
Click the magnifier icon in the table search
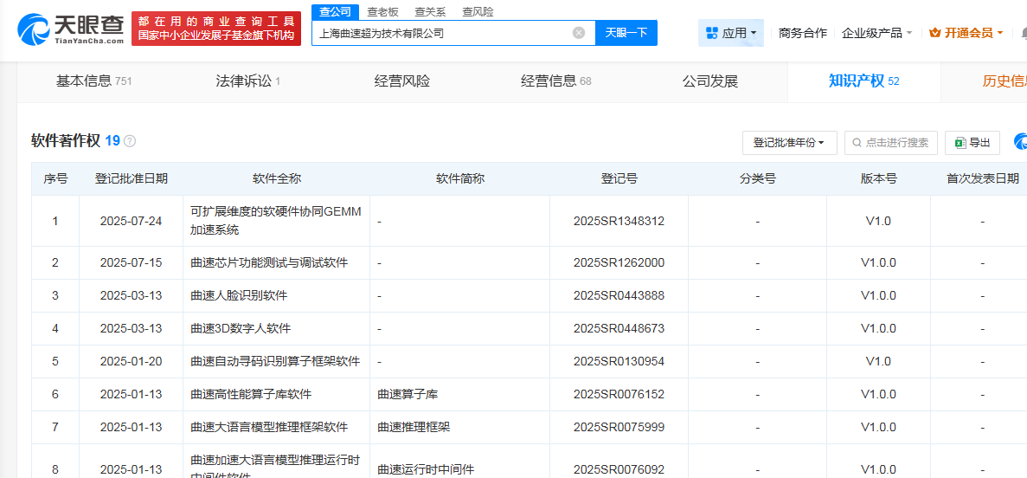(x=857, y=143)
